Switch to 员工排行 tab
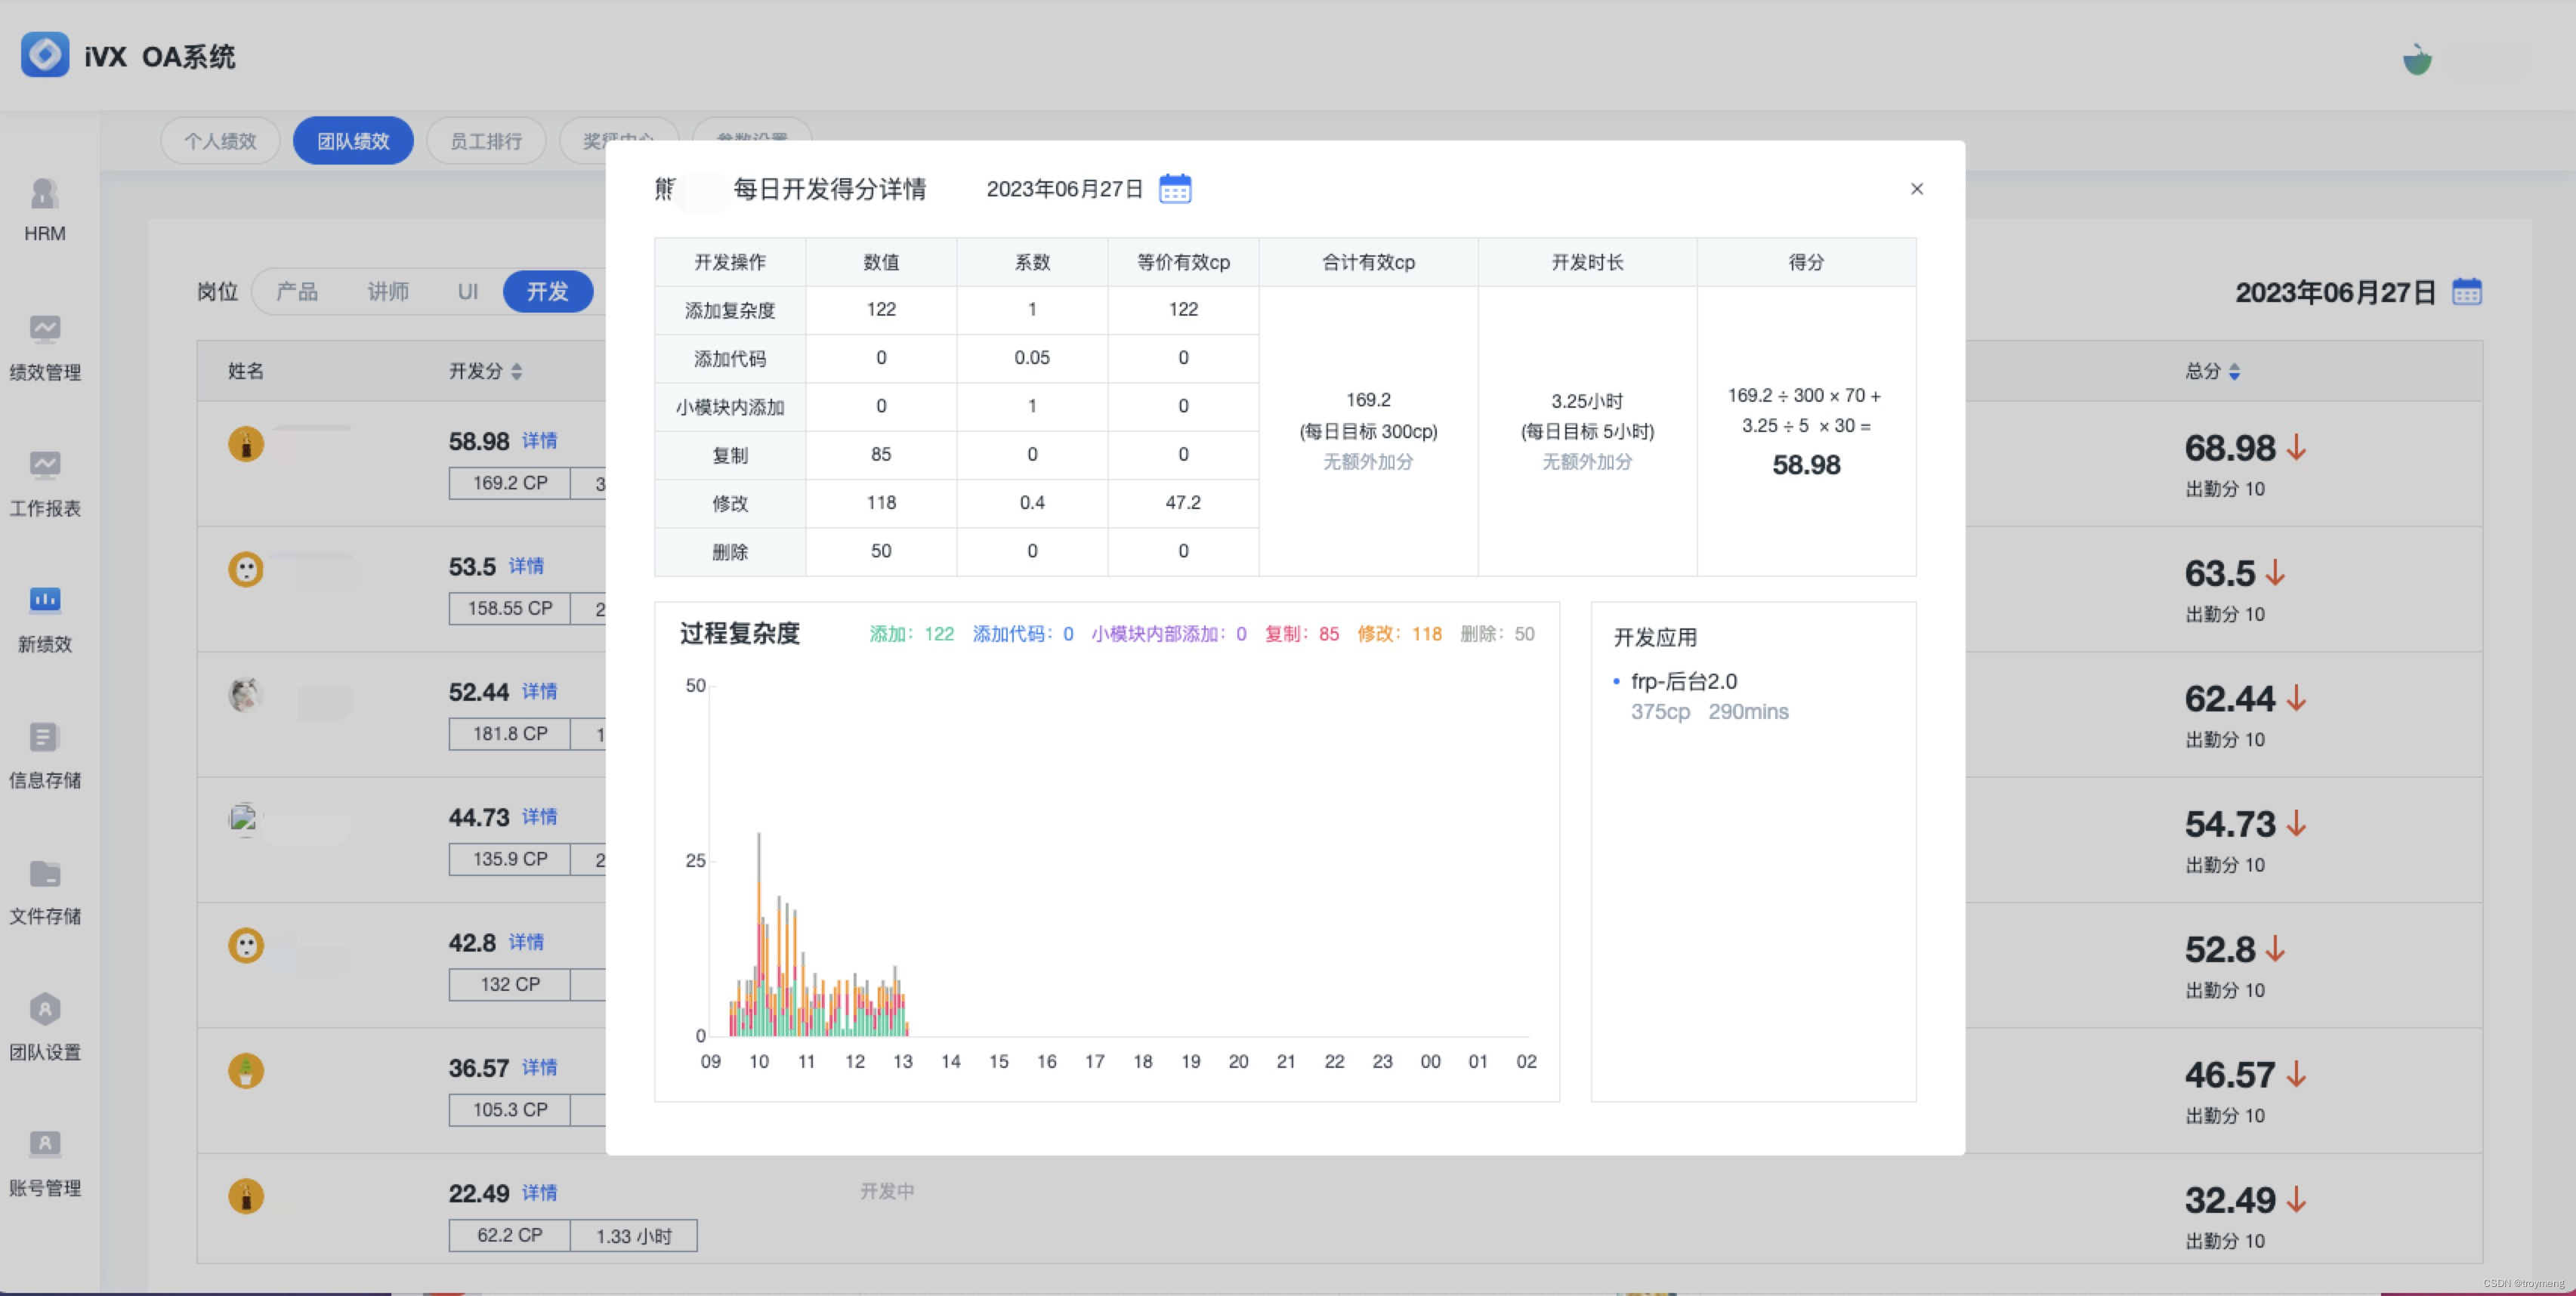The height and width of the screenshot is (1296, 2576). point(486,141)
